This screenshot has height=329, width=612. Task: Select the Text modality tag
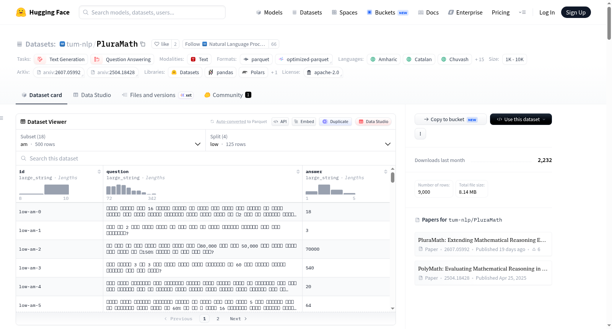[x=199, y=59]
